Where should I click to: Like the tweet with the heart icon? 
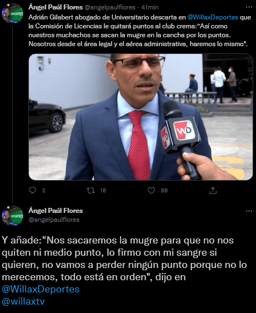pos(152,191)
